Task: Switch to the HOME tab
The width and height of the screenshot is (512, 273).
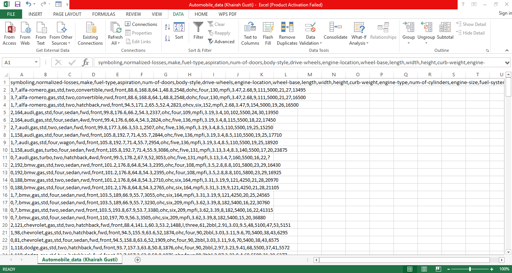Action: coord(201,14)
